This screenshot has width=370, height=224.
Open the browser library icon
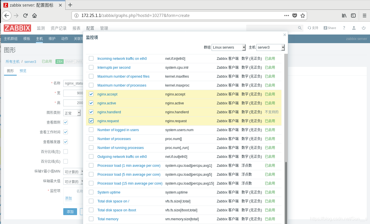point(344,16)
